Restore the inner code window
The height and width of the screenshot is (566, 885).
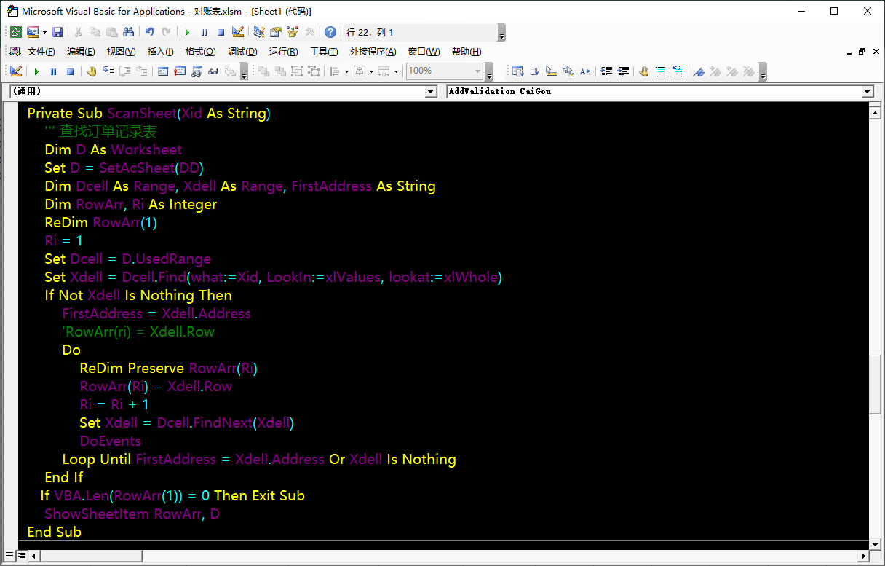(x=862, y=52)
